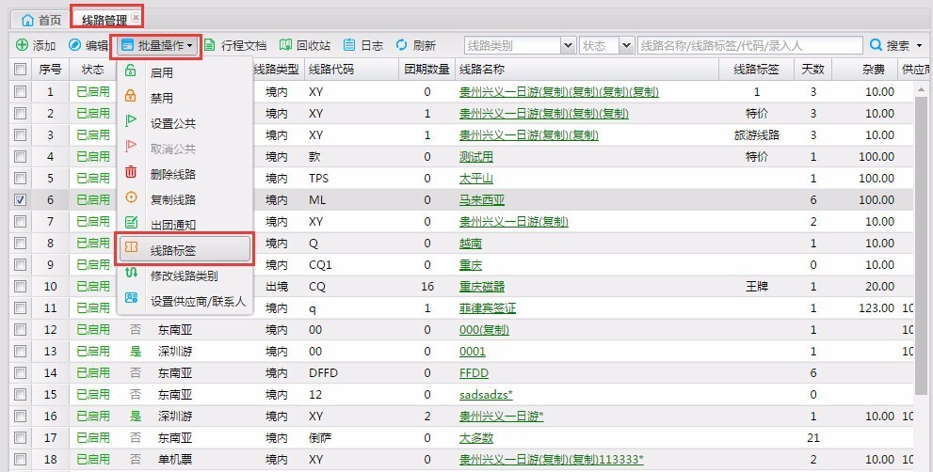Open the 重庆磁器 route link

pyautogui.click(x=482, y=287)
